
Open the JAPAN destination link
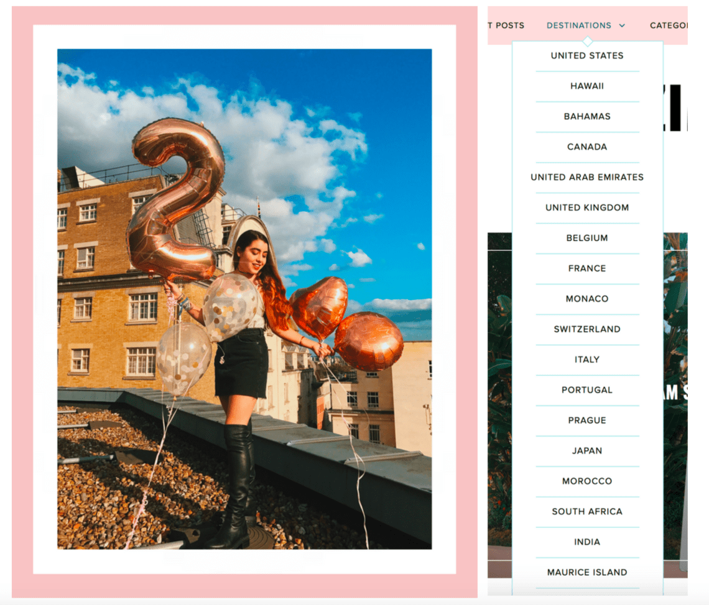point(586,450)
